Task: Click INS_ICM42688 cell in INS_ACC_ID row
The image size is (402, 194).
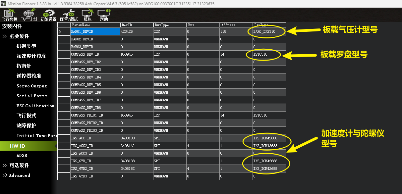Action: (x=269, y=138)
